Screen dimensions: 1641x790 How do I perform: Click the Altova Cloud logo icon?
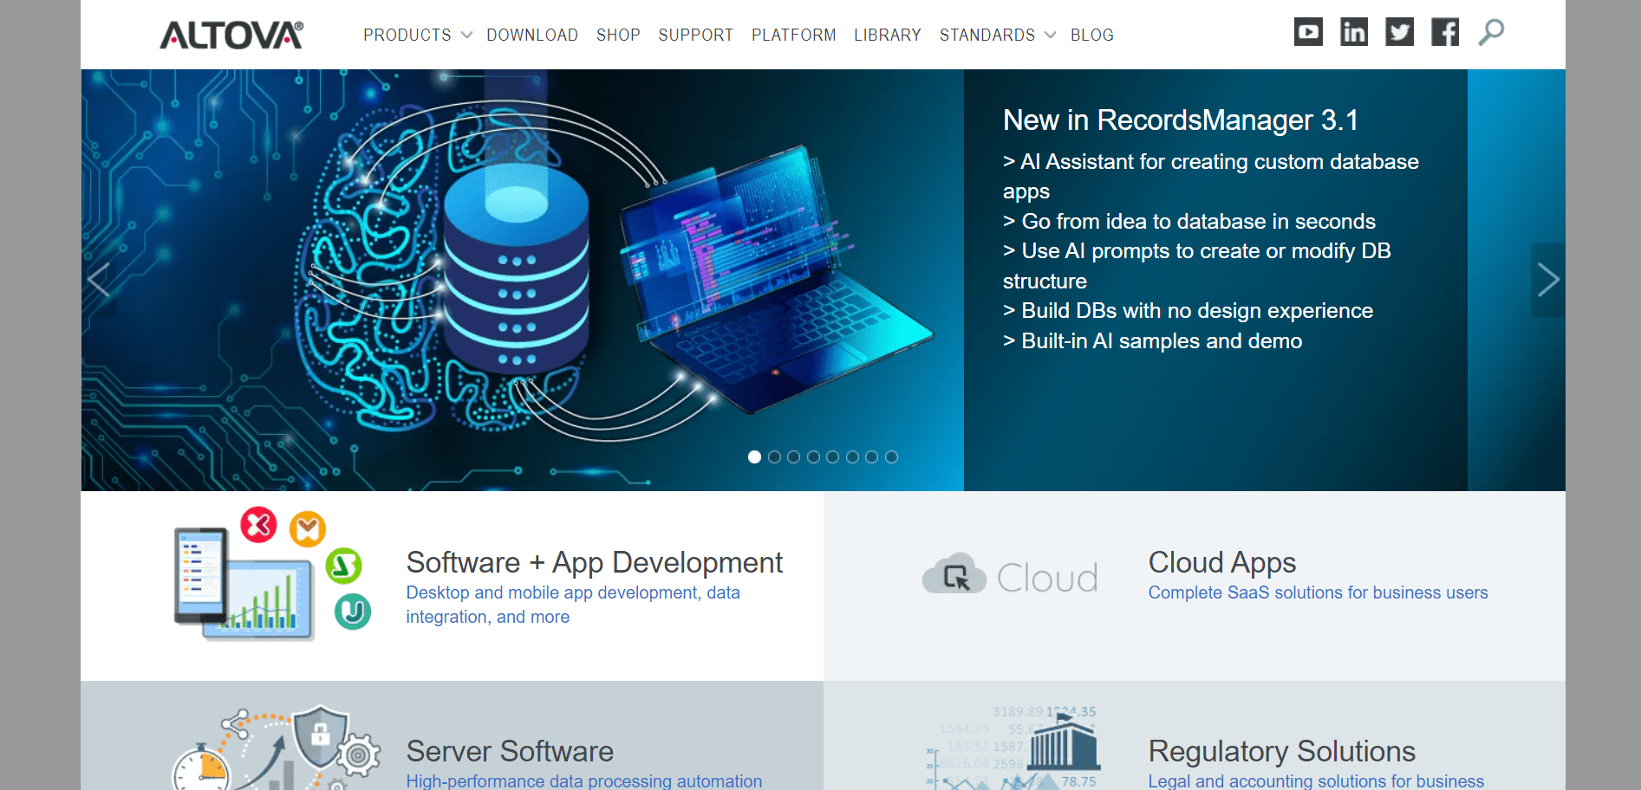pos(1010,575)
